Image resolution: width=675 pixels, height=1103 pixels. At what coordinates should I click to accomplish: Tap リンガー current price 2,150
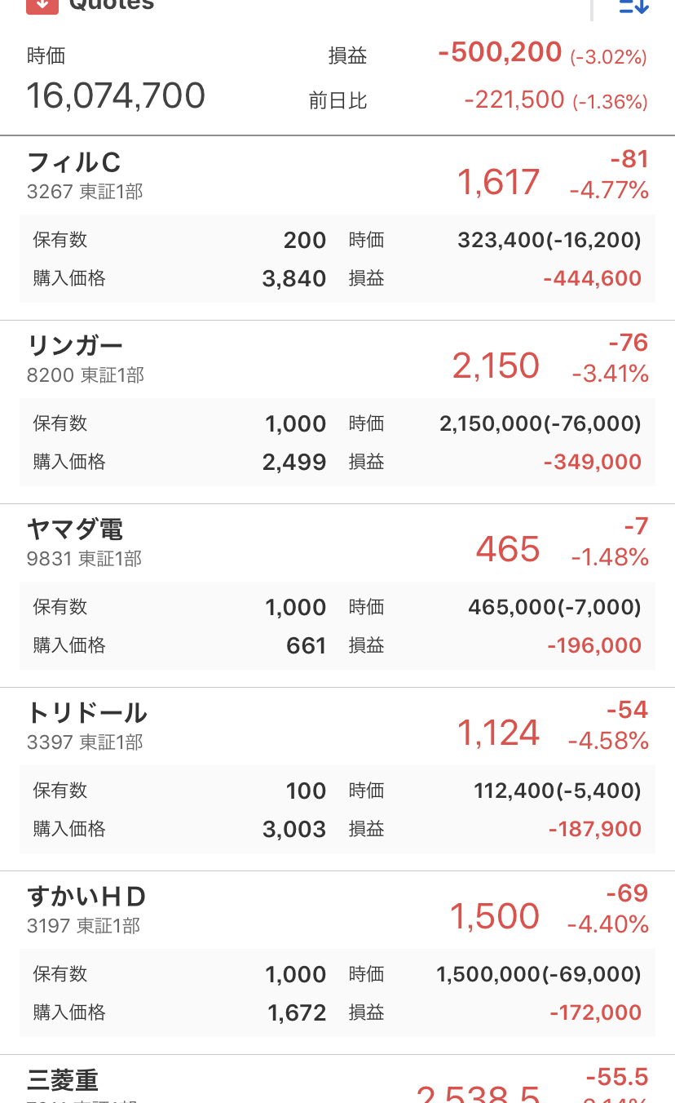(496, 366)
